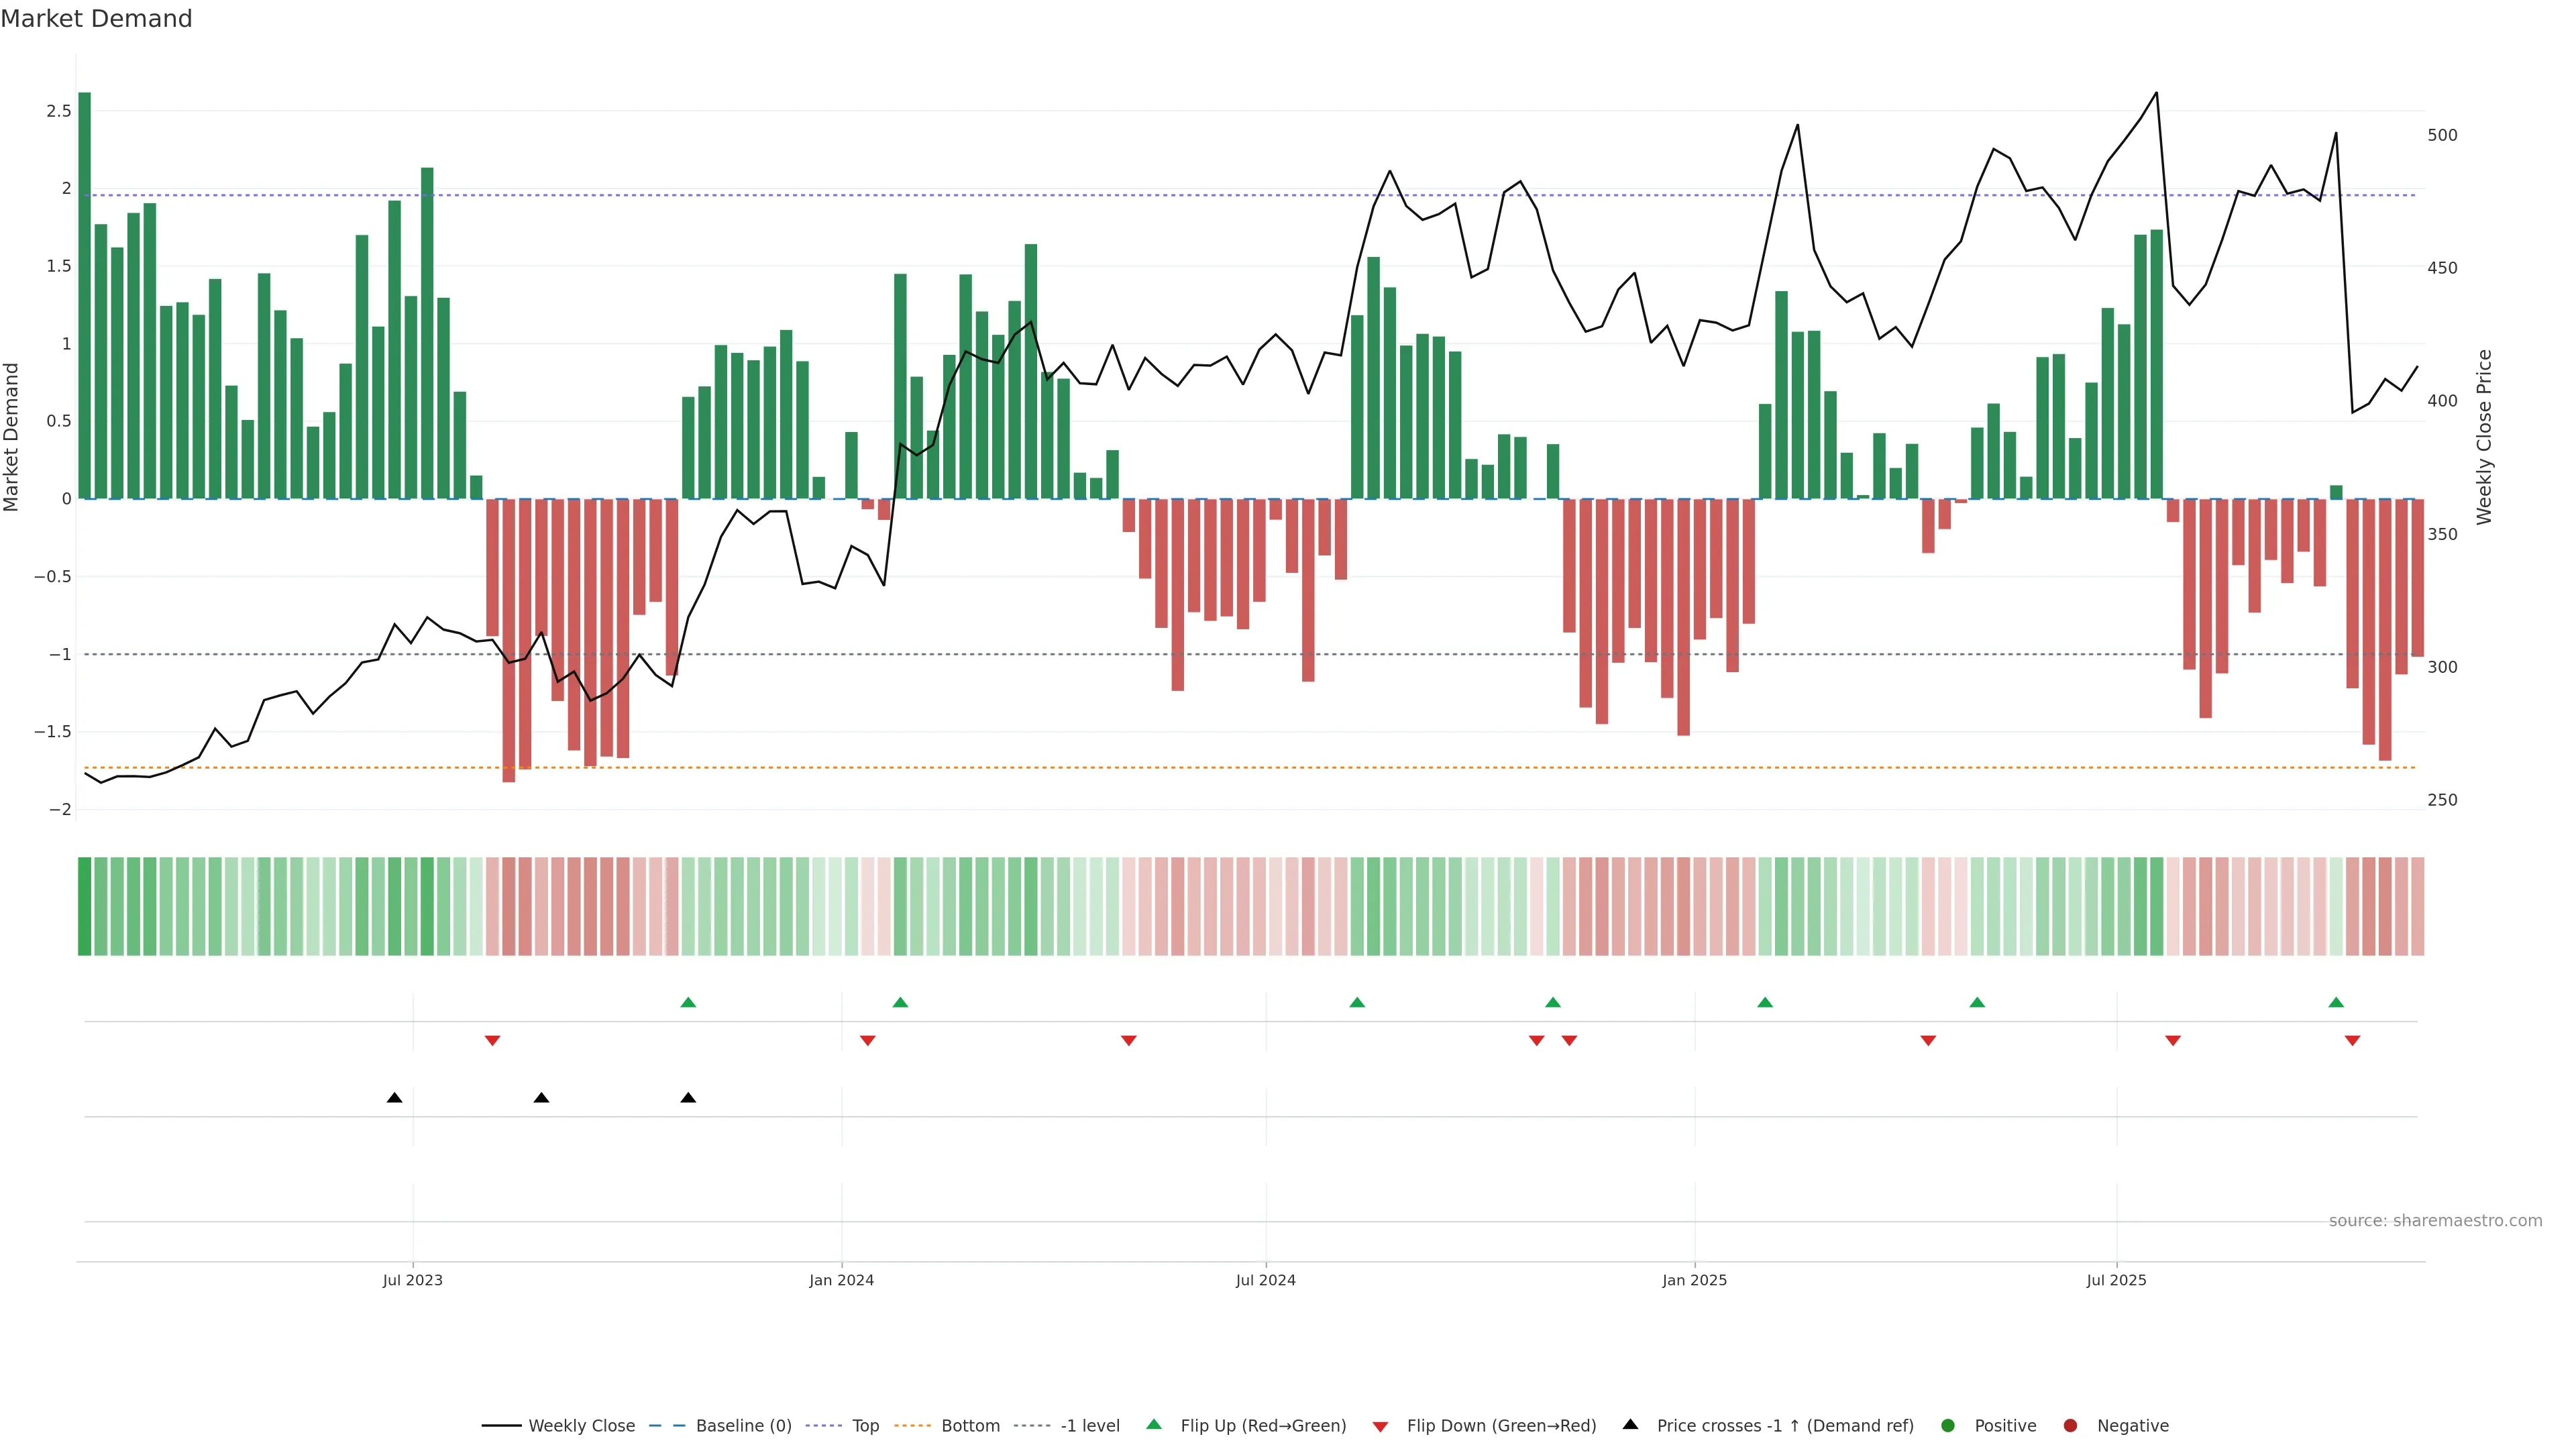Click the red Negative legend dot
This screenshot has height=1449, width=2576.
2070,1426
